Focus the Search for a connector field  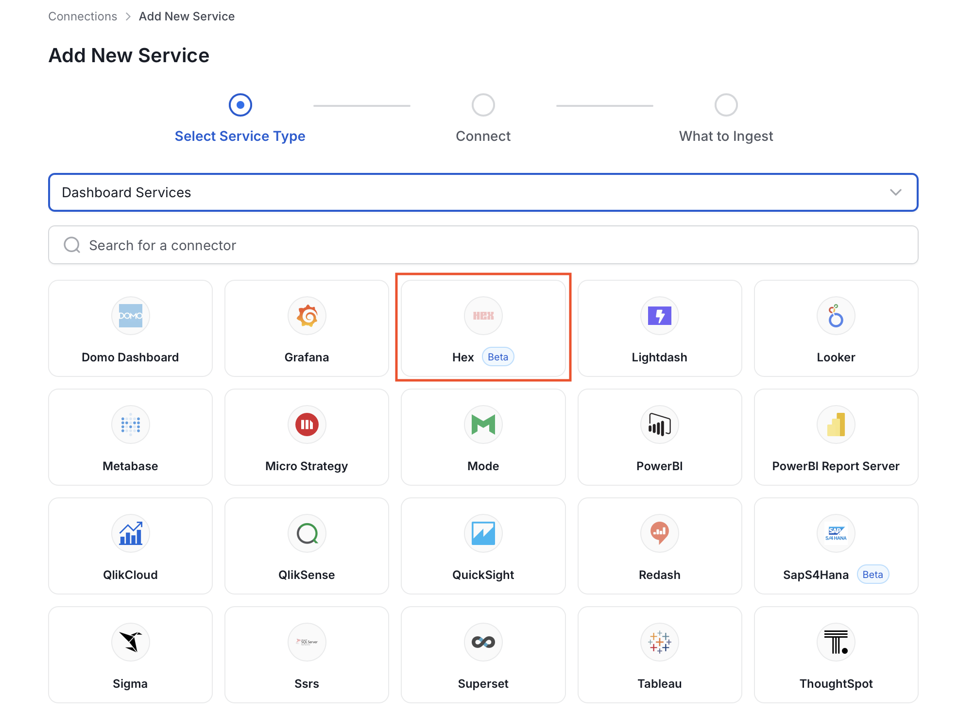(x=483, y=245)
